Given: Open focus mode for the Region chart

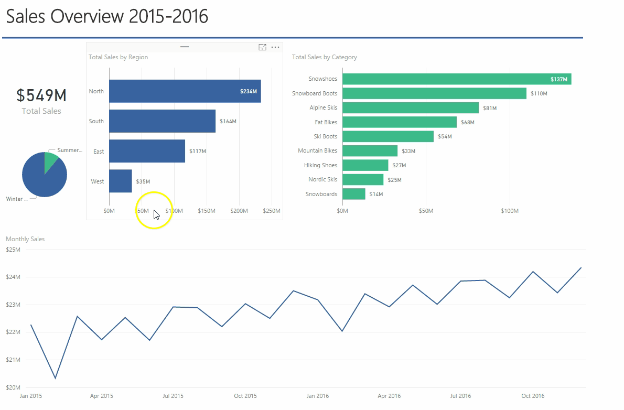Looking at the screenshot, I should pyautogui.click(x=262, y=47).
